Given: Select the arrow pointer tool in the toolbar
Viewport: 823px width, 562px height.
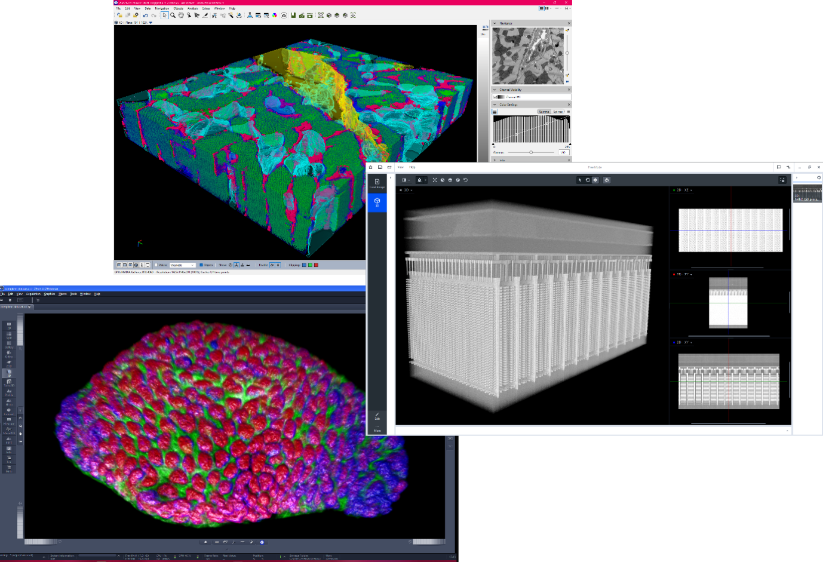Looking at the screenshot, I should (x=164, y=16).
